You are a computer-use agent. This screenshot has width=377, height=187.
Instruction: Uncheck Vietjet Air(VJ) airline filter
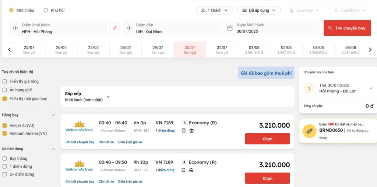[x=4, y=126]
